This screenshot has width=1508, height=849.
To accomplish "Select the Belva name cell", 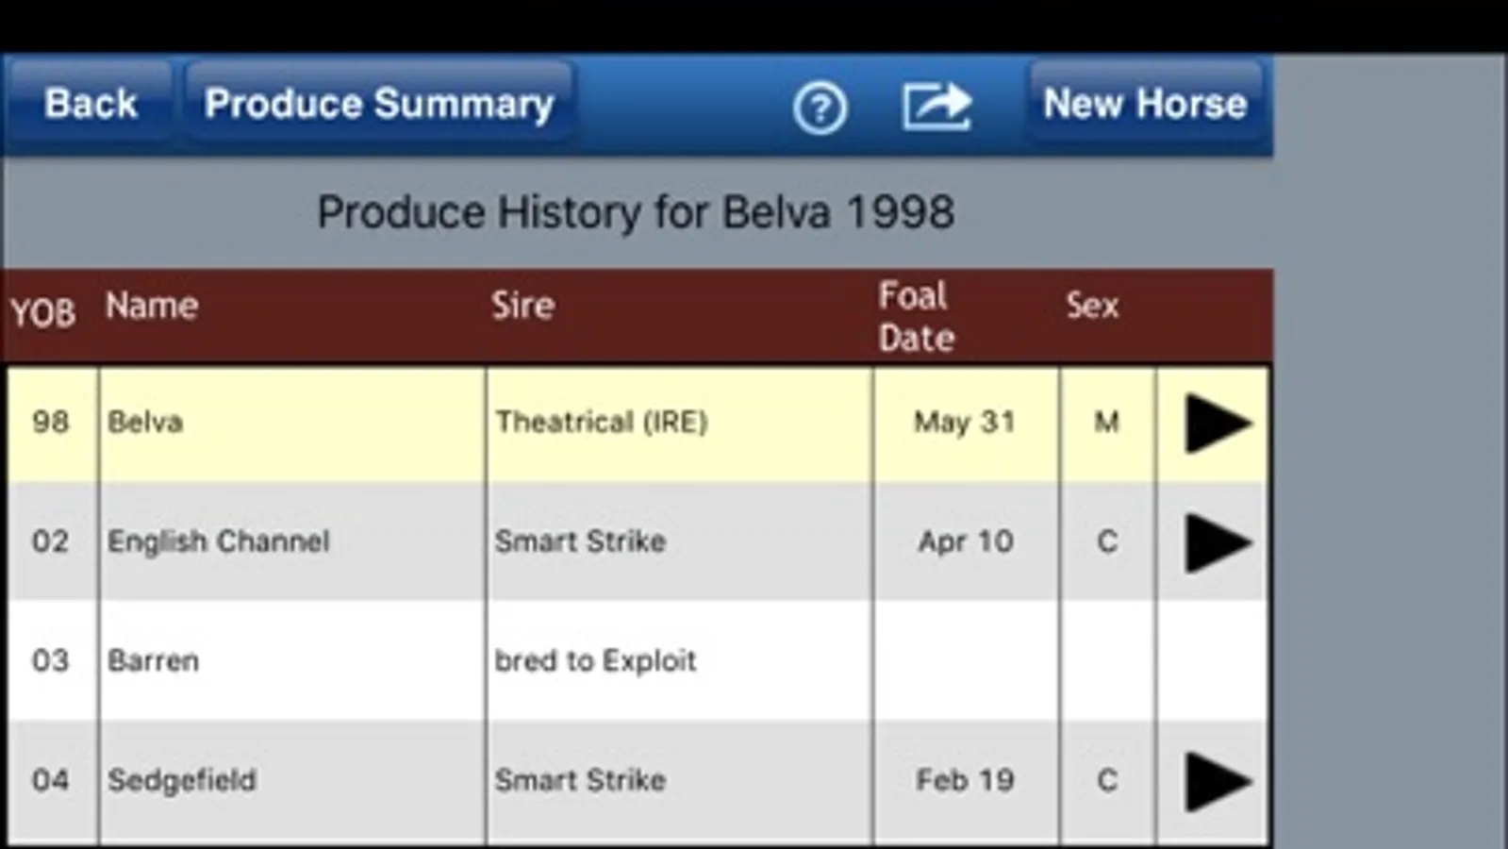I will point(145,422).
